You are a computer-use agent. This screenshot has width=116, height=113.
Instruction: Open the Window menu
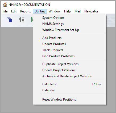click(x=55, y=11)
